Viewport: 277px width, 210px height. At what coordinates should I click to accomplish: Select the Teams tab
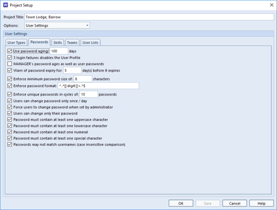[72, 43]
